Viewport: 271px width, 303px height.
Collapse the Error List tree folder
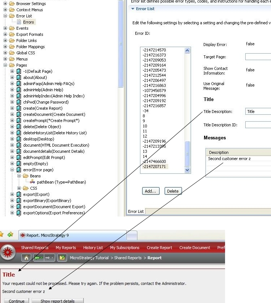tap(5, 16)
